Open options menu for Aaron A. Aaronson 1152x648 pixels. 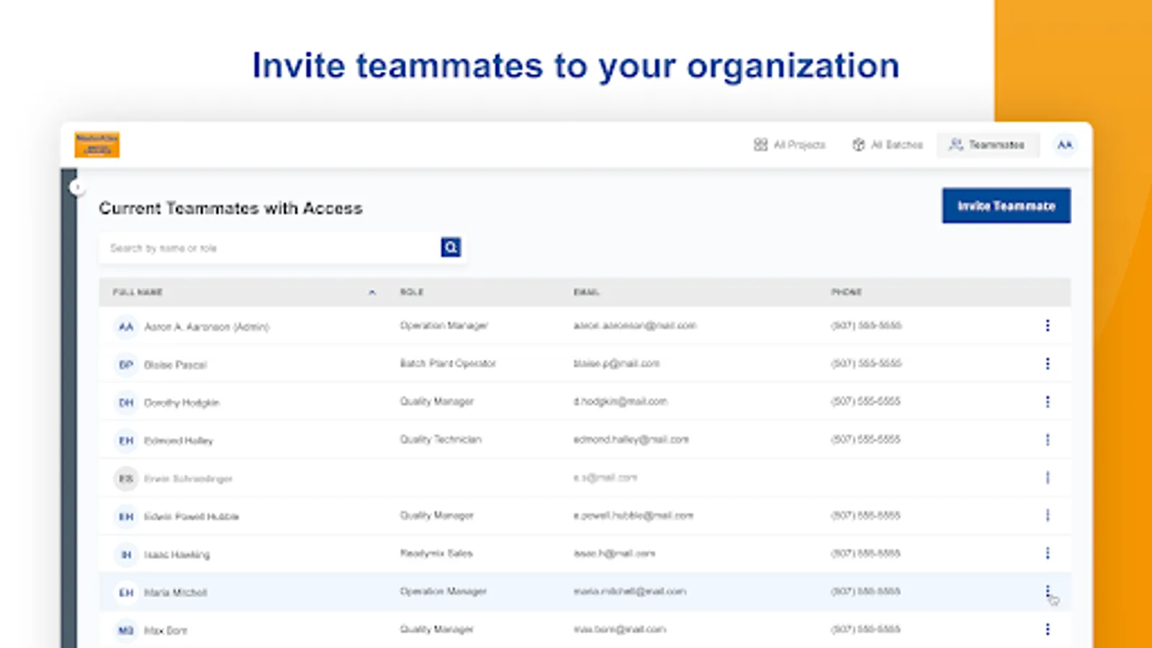(x=1048, y=326)
